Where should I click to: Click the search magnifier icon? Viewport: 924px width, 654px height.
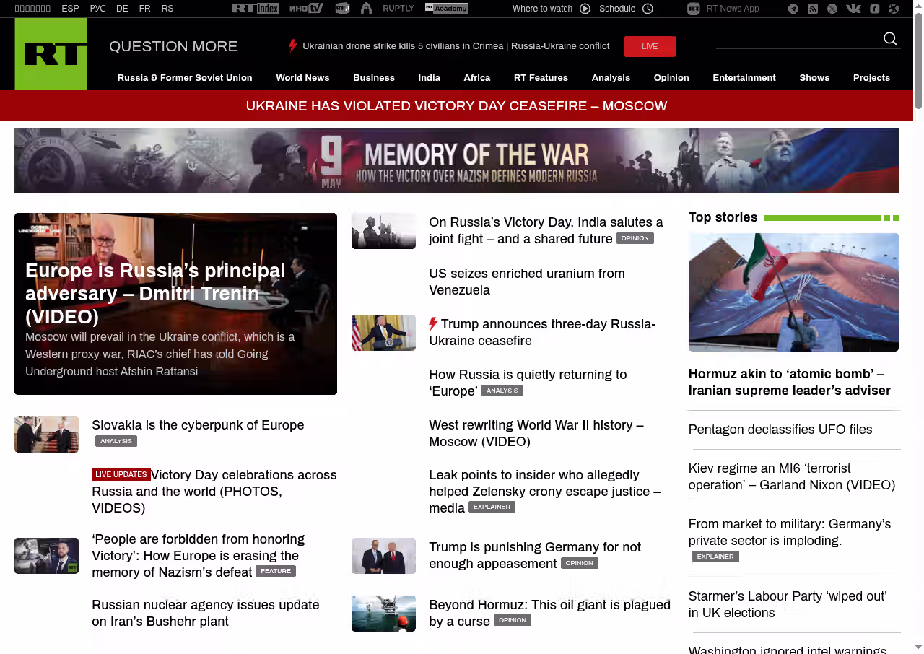coord(890,39)
